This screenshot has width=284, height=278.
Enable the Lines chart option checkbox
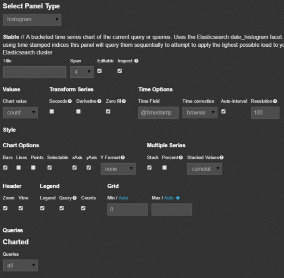click(x=19, y=168)
